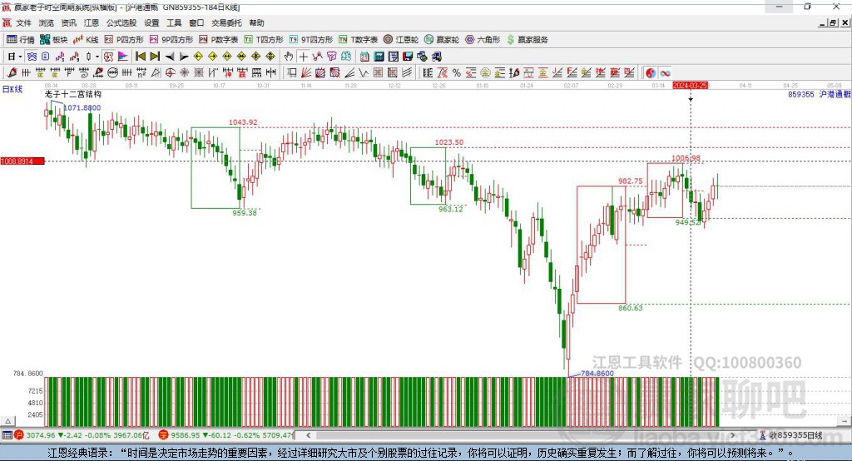This screenshot has height=461, width=852.
Task: Restore the inner child window
Action: tap(833, 22)
